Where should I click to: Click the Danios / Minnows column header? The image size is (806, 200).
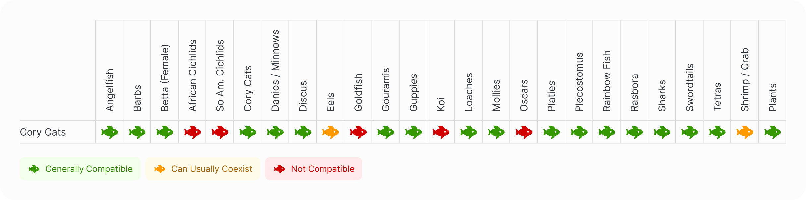coord(275,71)
